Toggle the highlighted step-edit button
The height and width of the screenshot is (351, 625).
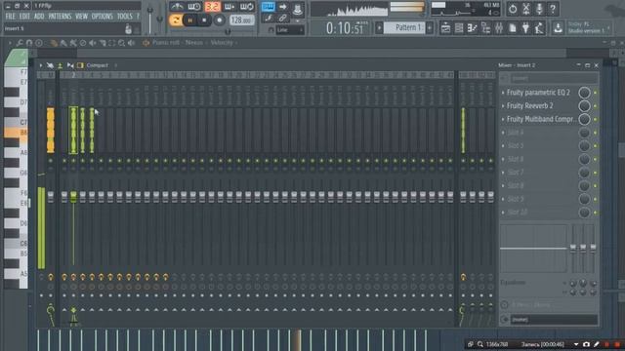point(268,7)
